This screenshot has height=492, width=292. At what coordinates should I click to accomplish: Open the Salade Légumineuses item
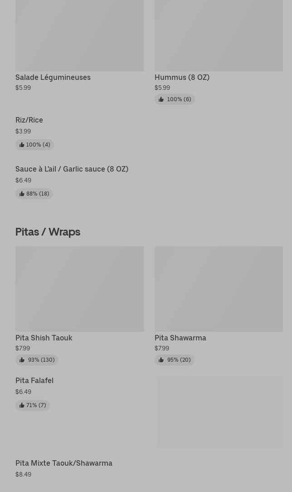click(53, 77)
